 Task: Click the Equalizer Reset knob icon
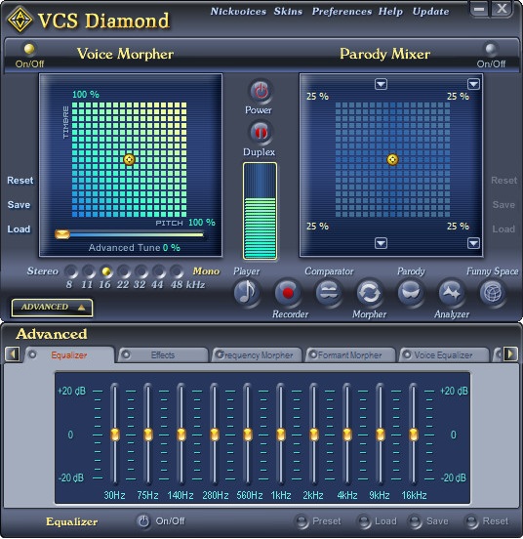[471, 521]
